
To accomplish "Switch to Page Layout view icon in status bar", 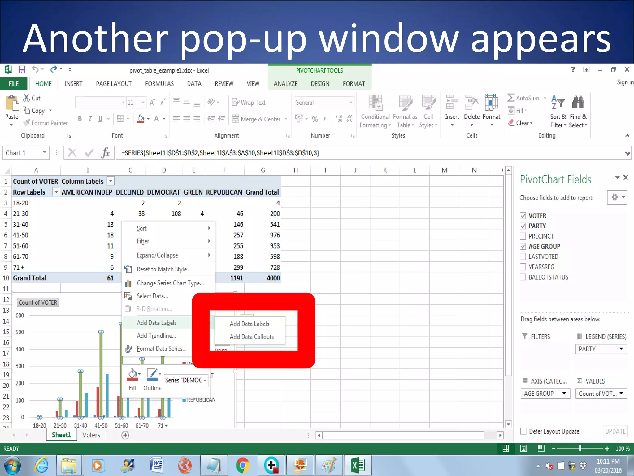I will (523, 448).
